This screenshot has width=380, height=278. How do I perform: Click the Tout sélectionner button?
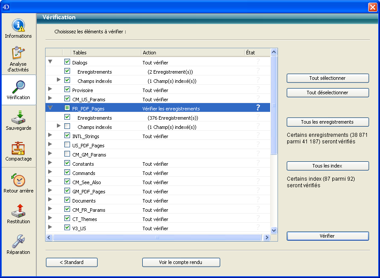pyautogui.click(x=327, y=78)
